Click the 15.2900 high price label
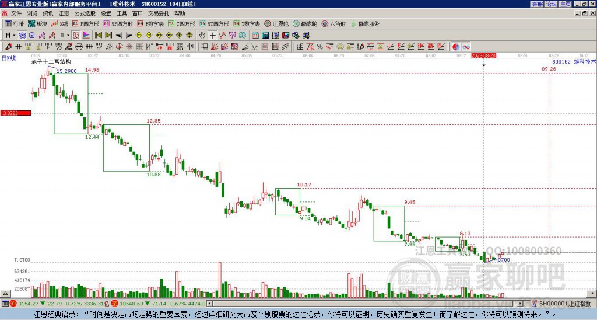 coord(66,71)
